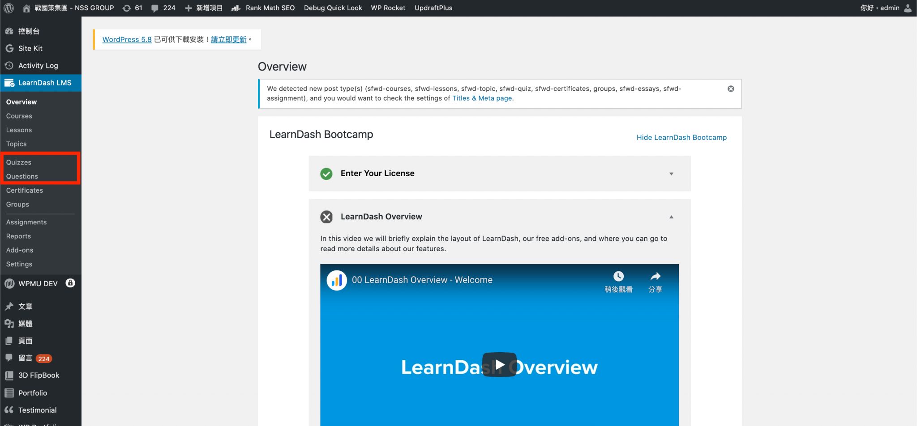Click the X status icon beside LearnDash Overview
The width and height of the screenshot is (917, 426).
326,217
